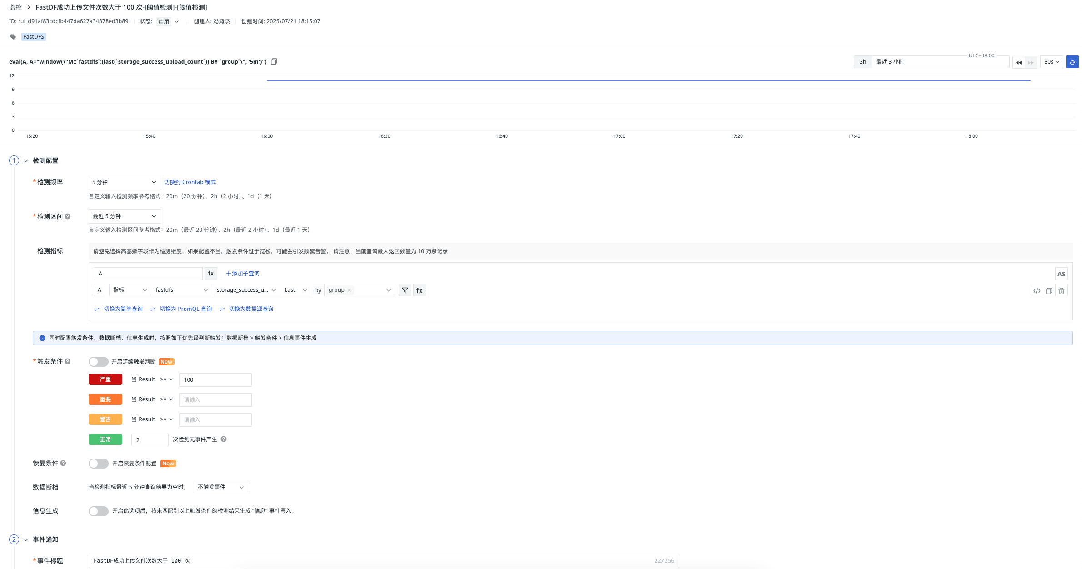Collapse the 检测配置 section
Viewport: 1082px width, 569px height.
26,161
